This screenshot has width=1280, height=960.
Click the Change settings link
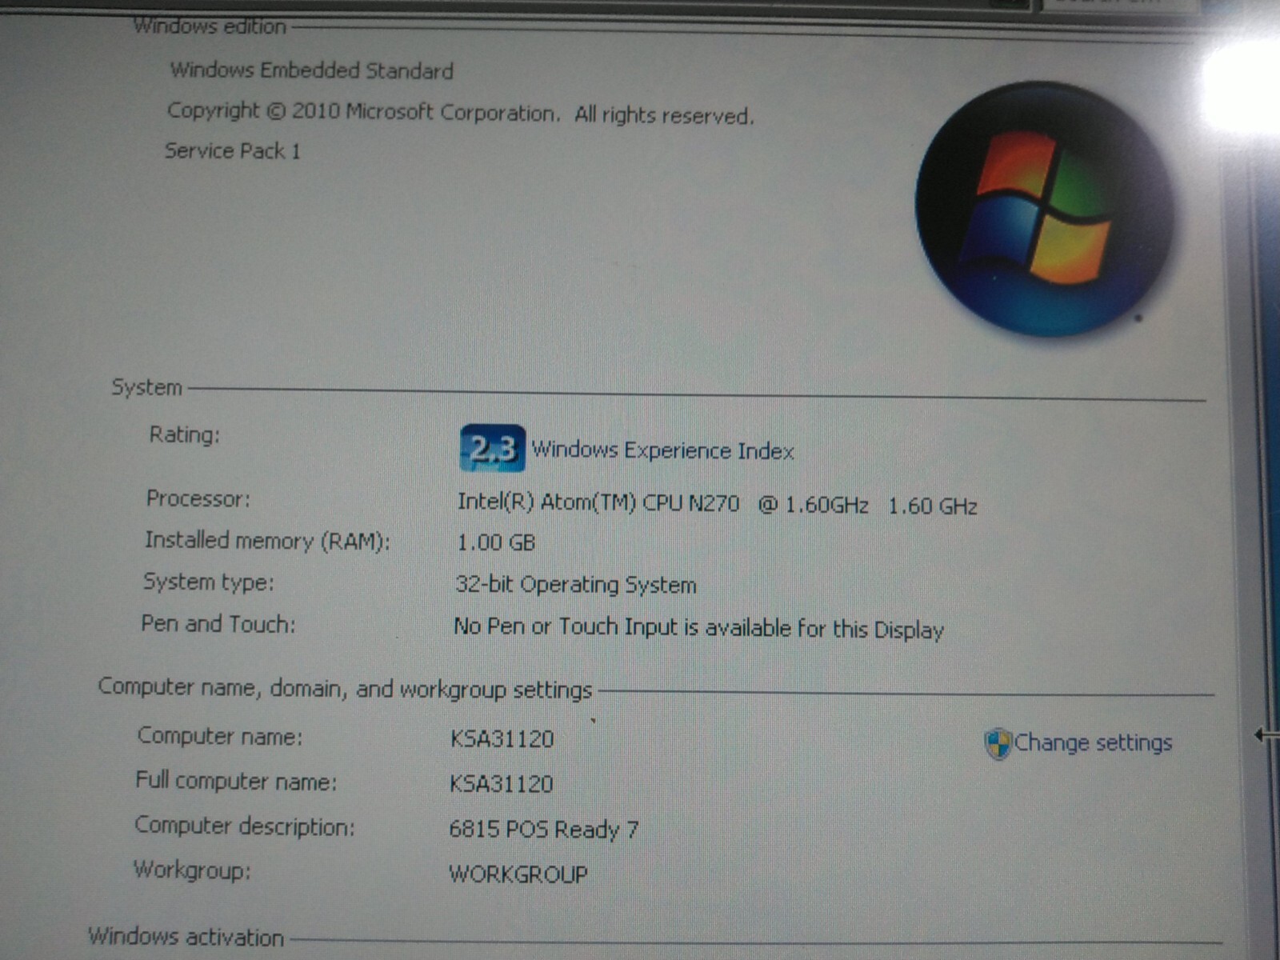point(1093,742)
